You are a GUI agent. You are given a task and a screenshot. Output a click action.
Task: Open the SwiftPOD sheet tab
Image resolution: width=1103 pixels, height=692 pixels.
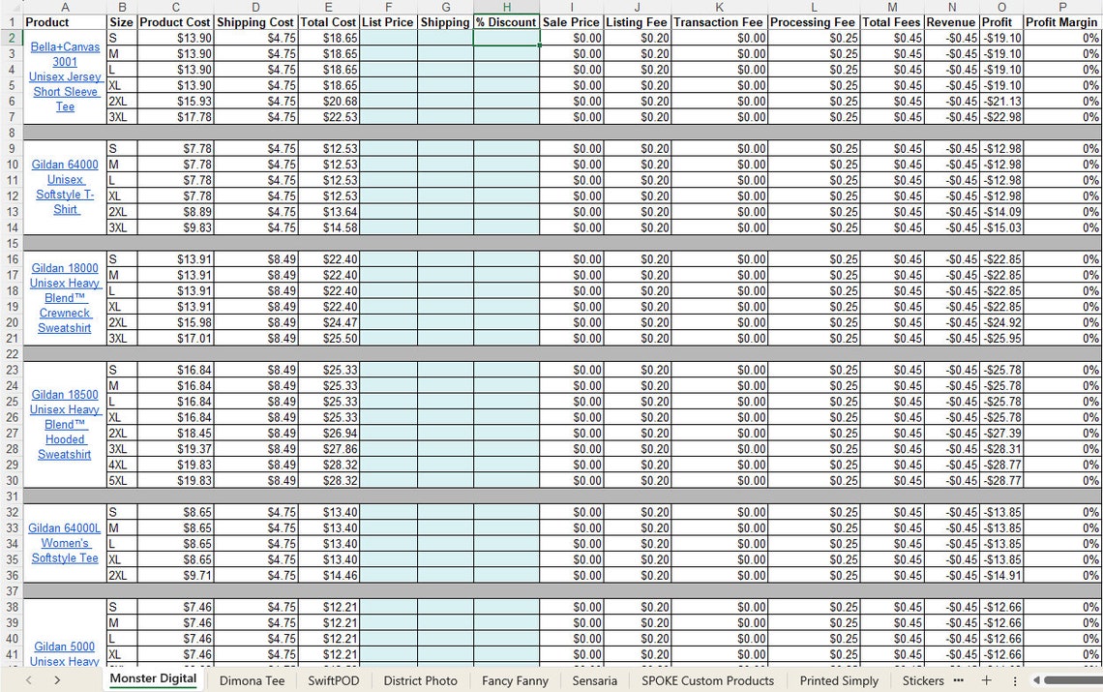pos(333,680)
